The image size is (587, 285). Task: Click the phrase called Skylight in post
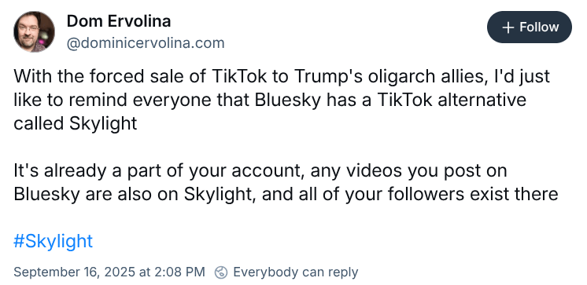click(76, 123)
